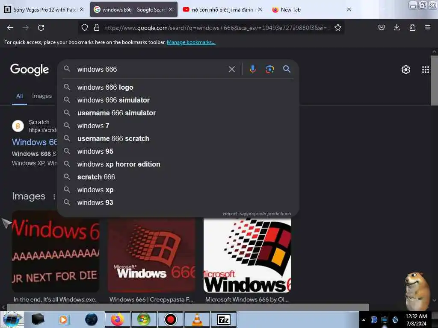View site security padlock info
The image size is (438, 328).
pyautogui.click(x=97, y=27)
